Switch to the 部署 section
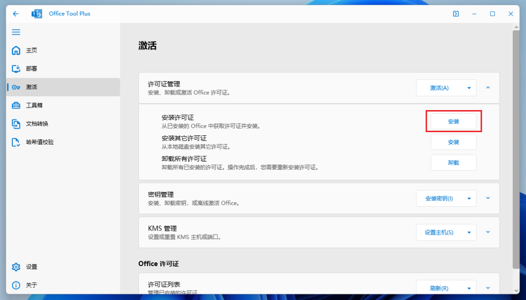 [x=63, y=68]
